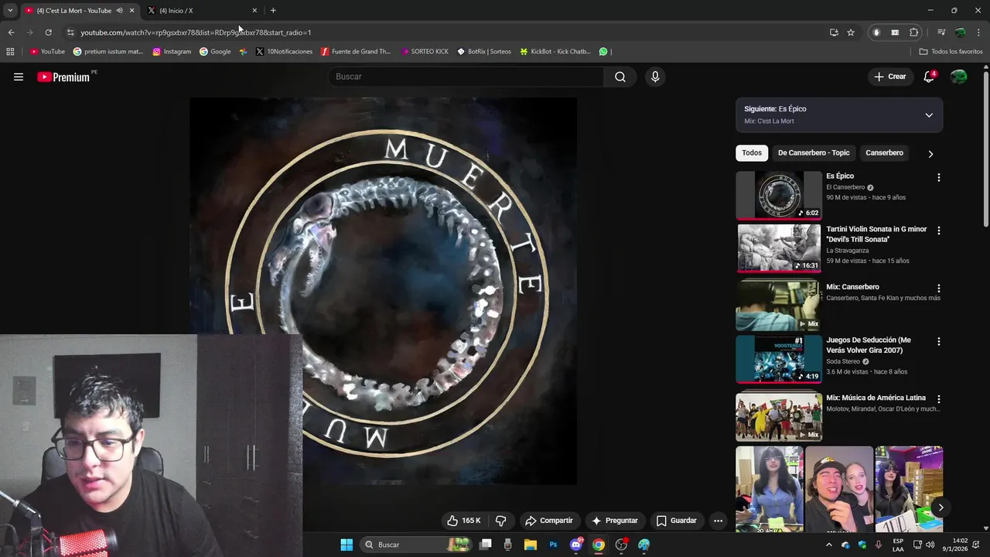This screenshot has width=990, height=557.
Task: Open File Explorer from the taskbar
Action: click(531, 545)
